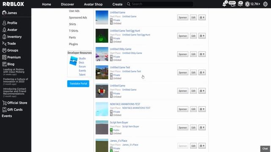Open the notifications bell icon

click(225, 4)
